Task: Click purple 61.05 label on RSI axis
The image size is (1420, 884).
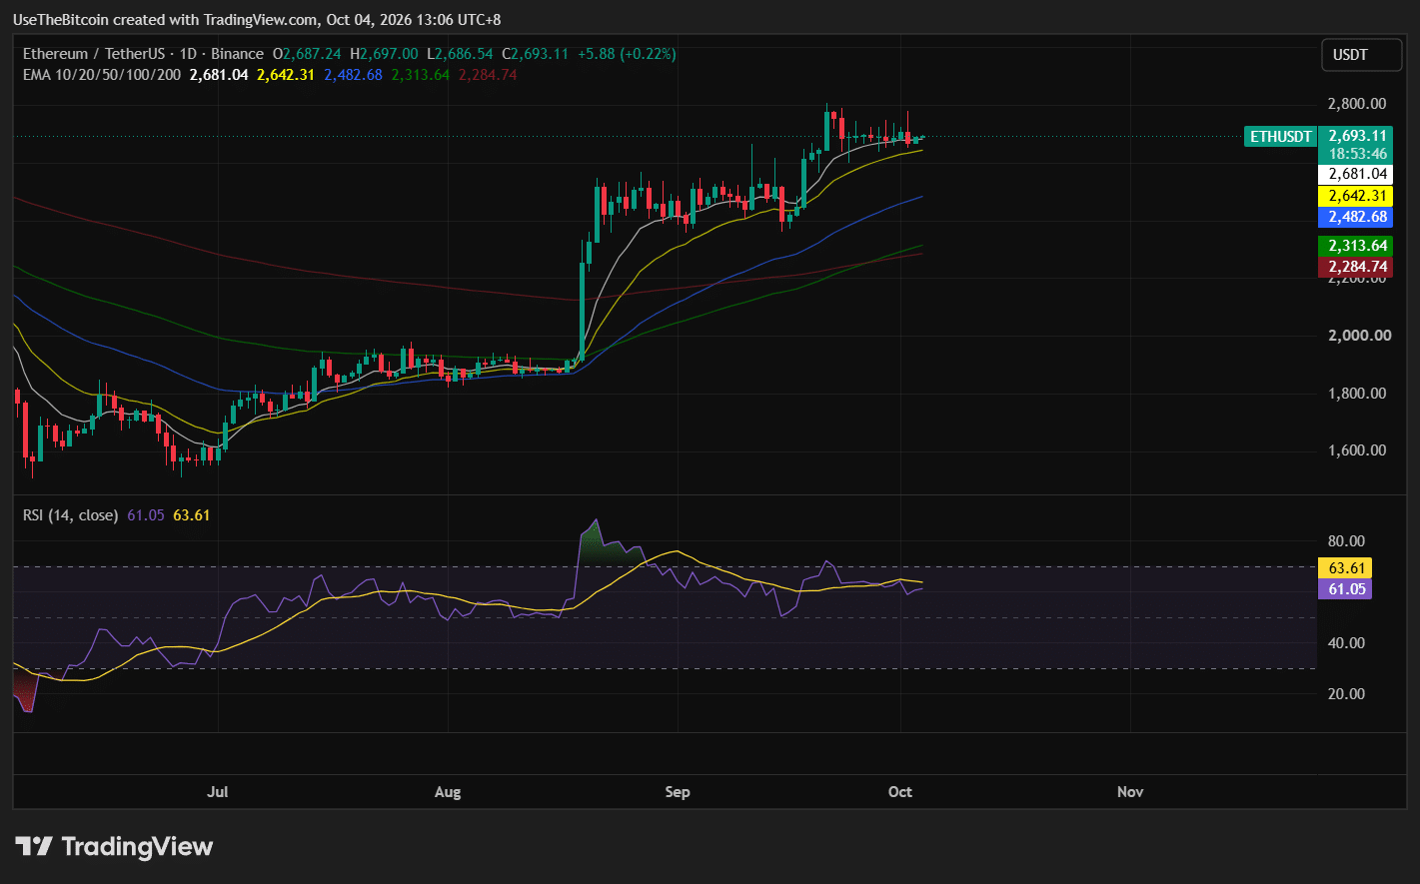Action: [1345, 589]
